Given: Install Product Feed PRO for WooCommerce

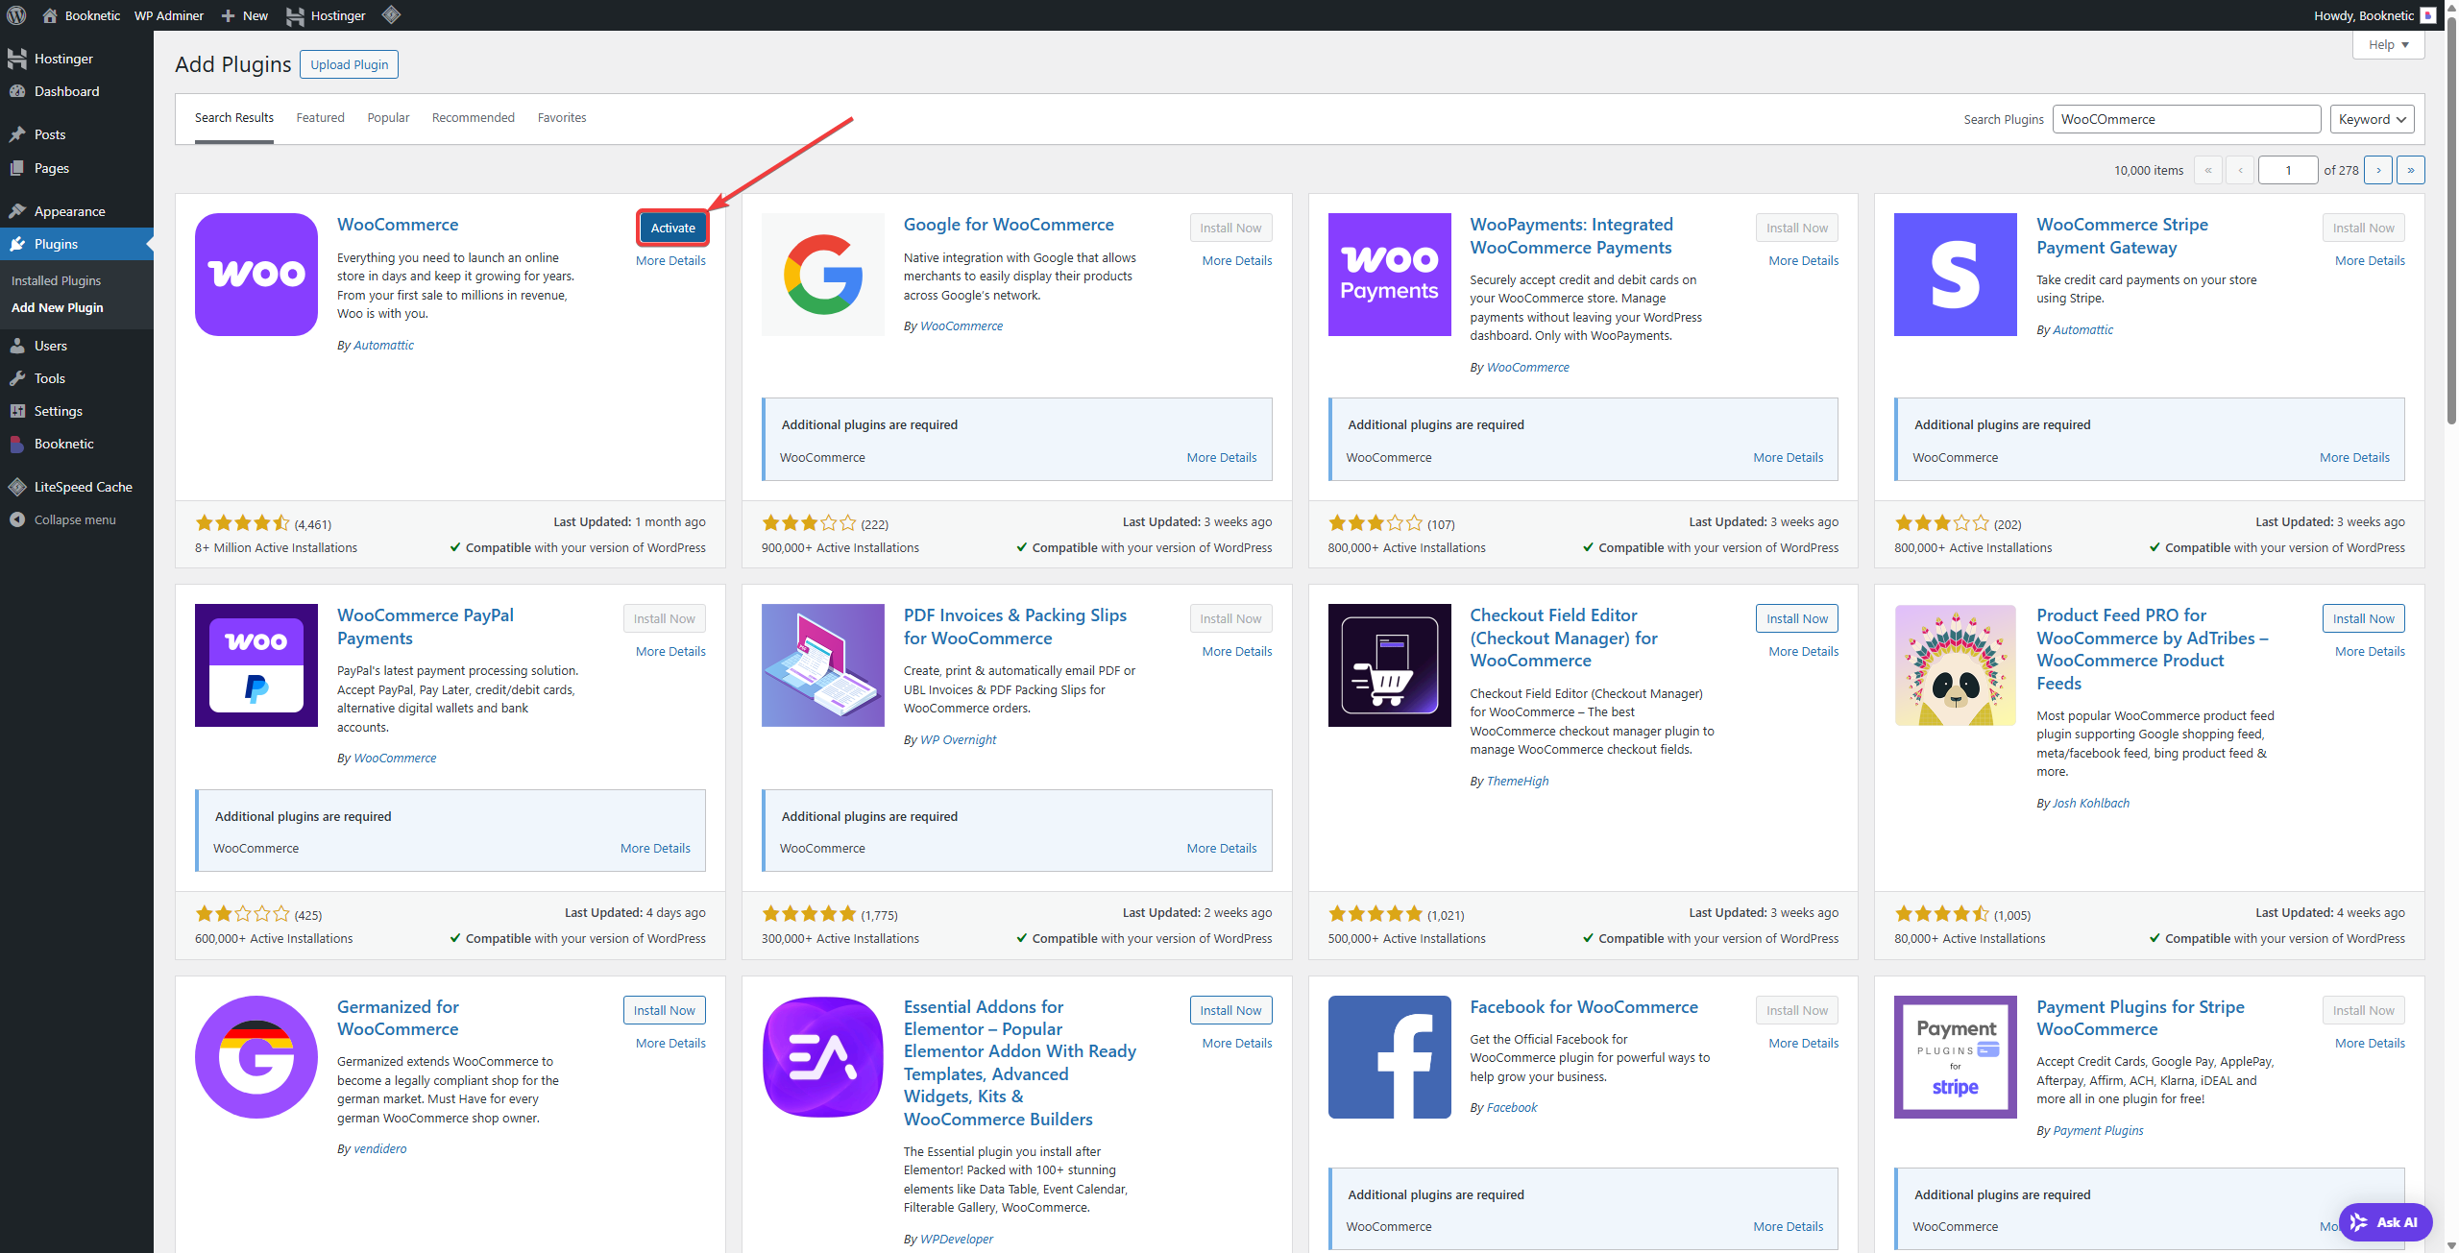Looking at the screenshot, I should click(x=2364, y=618).
